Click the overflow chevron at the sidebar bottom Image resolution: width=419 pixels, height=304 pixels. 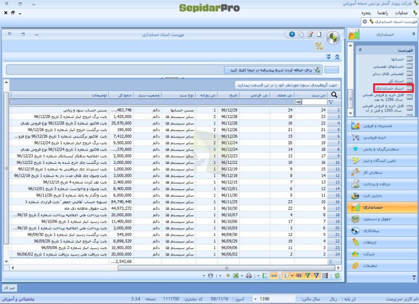(414, 277)
